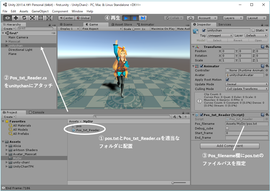Click the Hand pan tool icon
Image resolution: width=270 pixels, height=191 pixels.
[7, 18]
